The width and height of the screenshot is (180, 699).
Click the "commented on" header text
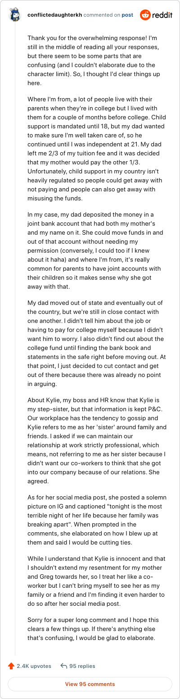102,15
